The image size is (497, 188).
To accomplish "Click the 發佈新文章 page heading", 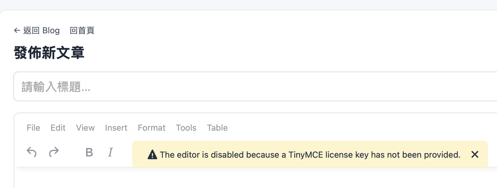I will [49, 53].
